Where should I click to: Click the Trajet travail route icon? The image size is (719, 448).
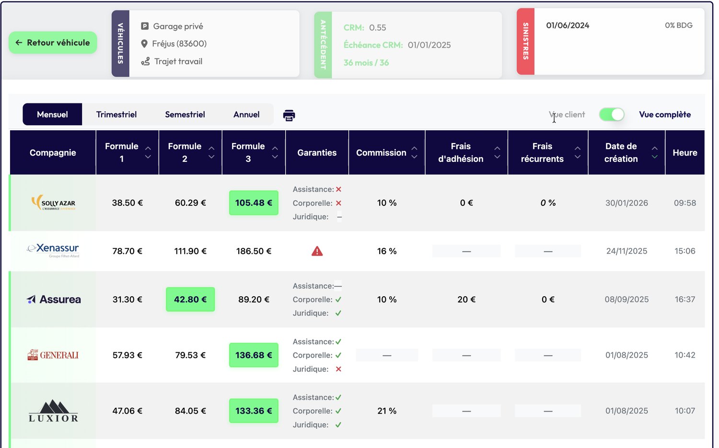[x=145, y=62]
